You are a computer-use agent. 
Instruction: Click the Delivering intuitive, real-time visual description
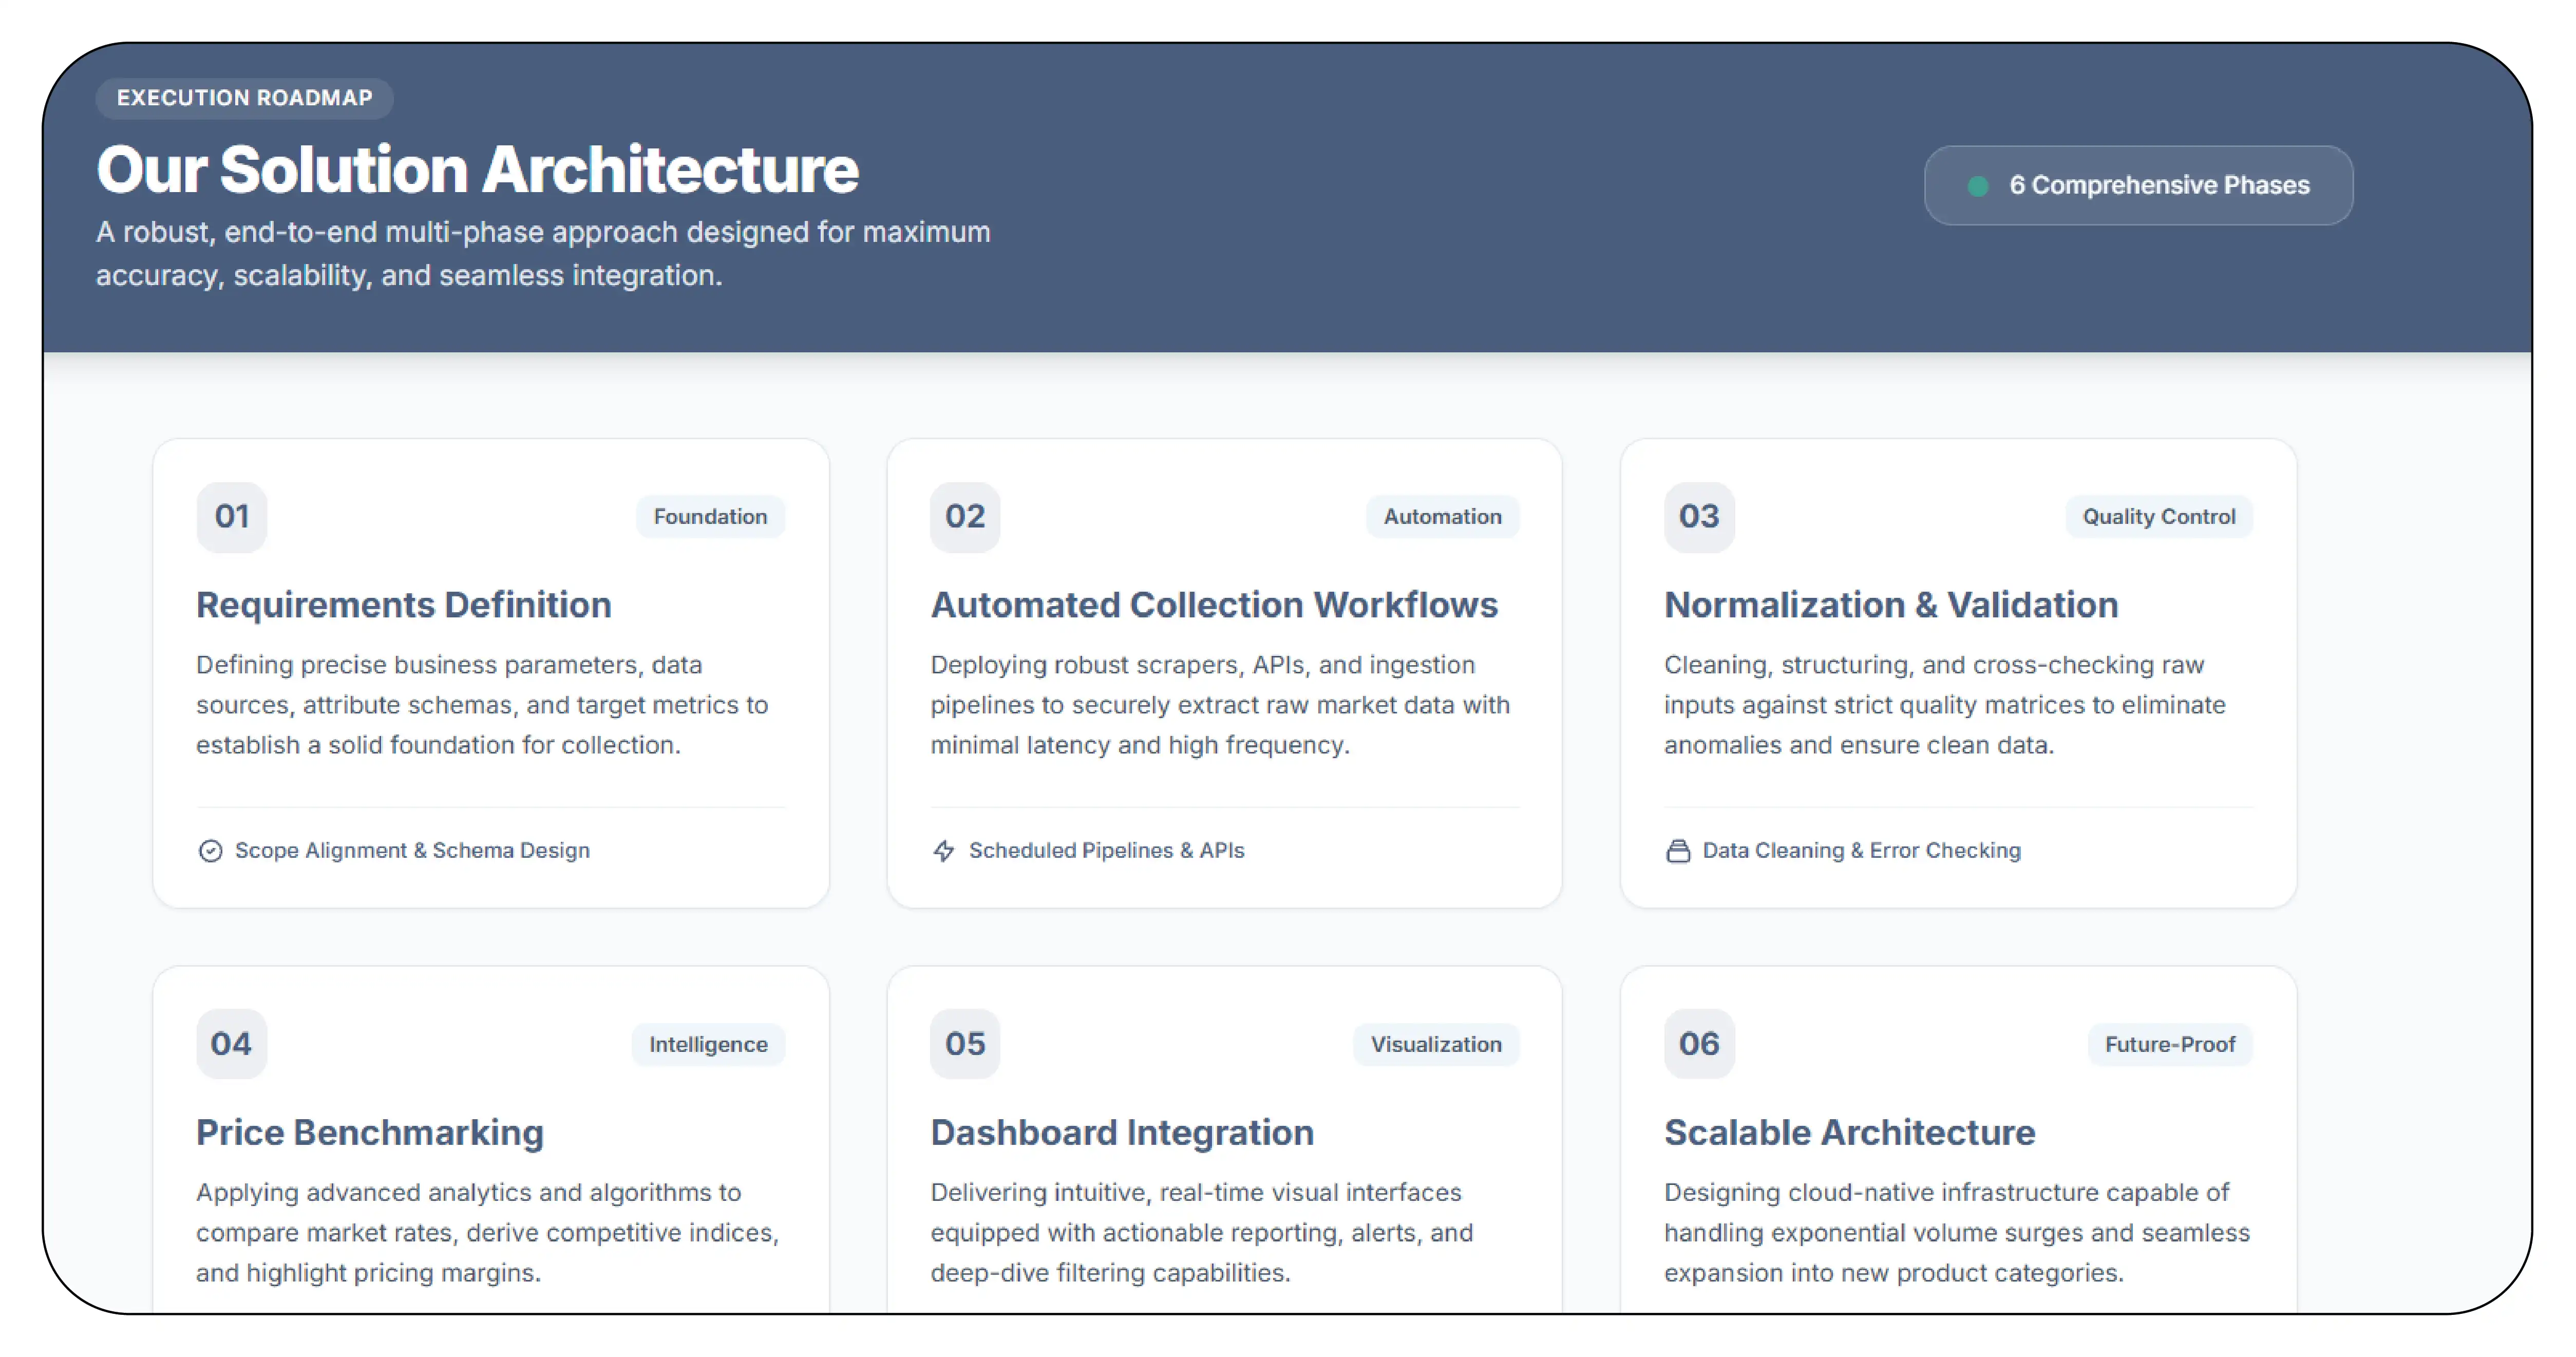1201,1233
